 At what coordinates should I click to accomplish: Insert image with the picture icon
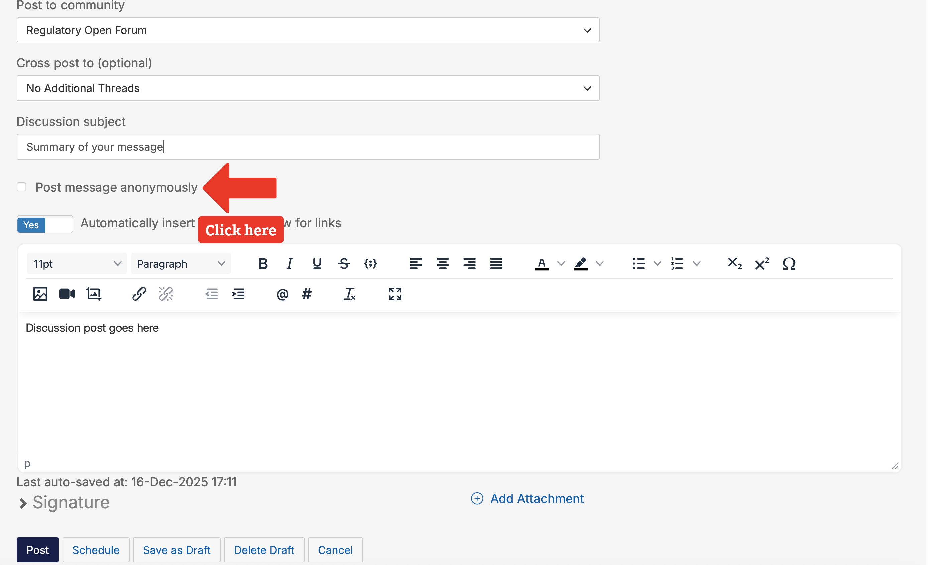[40, 294]
